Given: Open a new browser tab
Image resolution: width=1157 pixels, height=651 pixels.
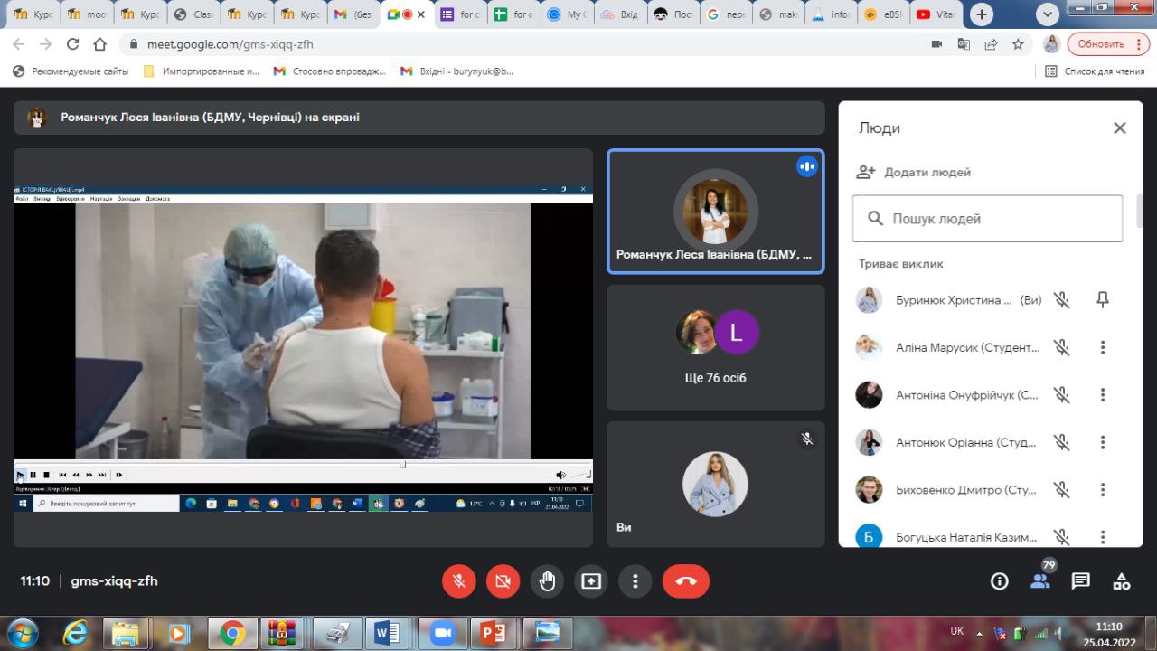Looking at the screenshot, I should 982,14.
